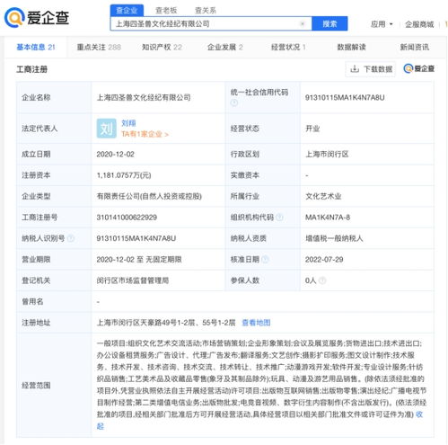Open the 企服商城 link

click(419, 24)
